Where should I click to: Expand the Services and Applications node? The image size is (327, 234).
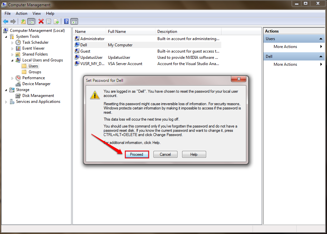tap(6, 102)
